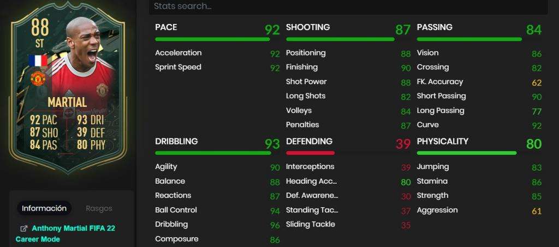Click the FK. Accuracy value 62

click(537, 83)
